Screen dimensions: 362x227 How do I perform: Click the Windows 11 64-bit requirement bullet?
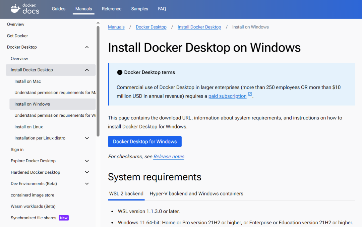pos(236,223)
